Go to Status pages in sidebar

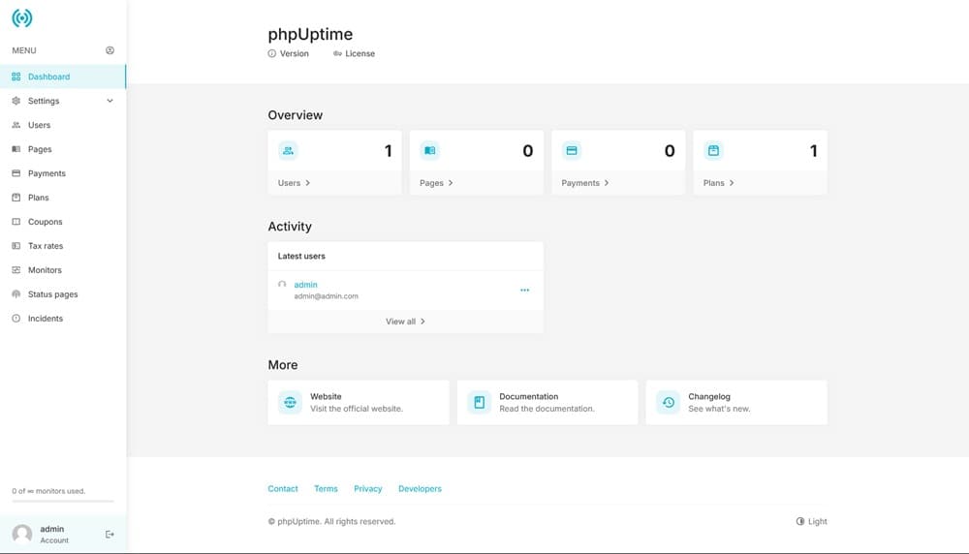click(x=52, y=294)
